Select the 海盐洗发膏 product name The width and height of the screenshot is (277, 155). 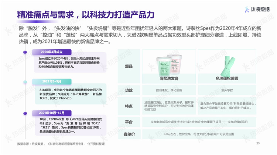click(x=168, y=79)
